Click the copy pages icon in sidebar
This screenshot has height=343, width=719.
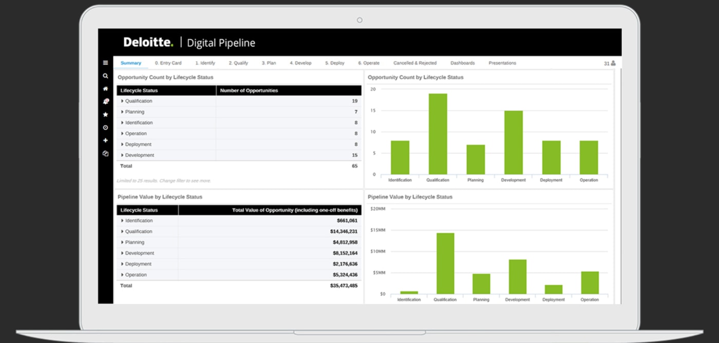tap(105, 153)
